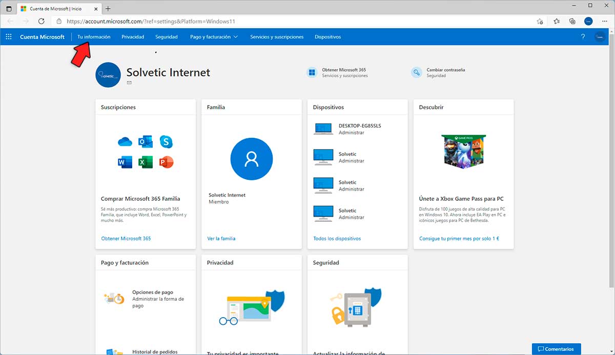The width and height of the screenshot is (615, 355).
Task: Click the PowerPoint icon in Suscripciones
Action: point(166,162)
